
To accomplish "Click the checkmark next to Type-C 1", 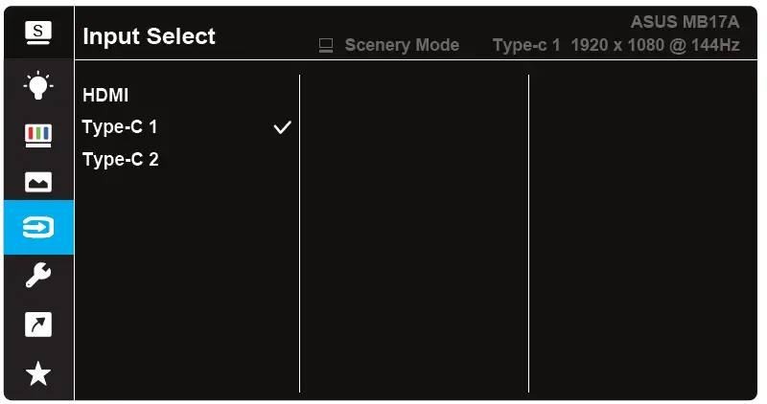I will coord(282,127).
